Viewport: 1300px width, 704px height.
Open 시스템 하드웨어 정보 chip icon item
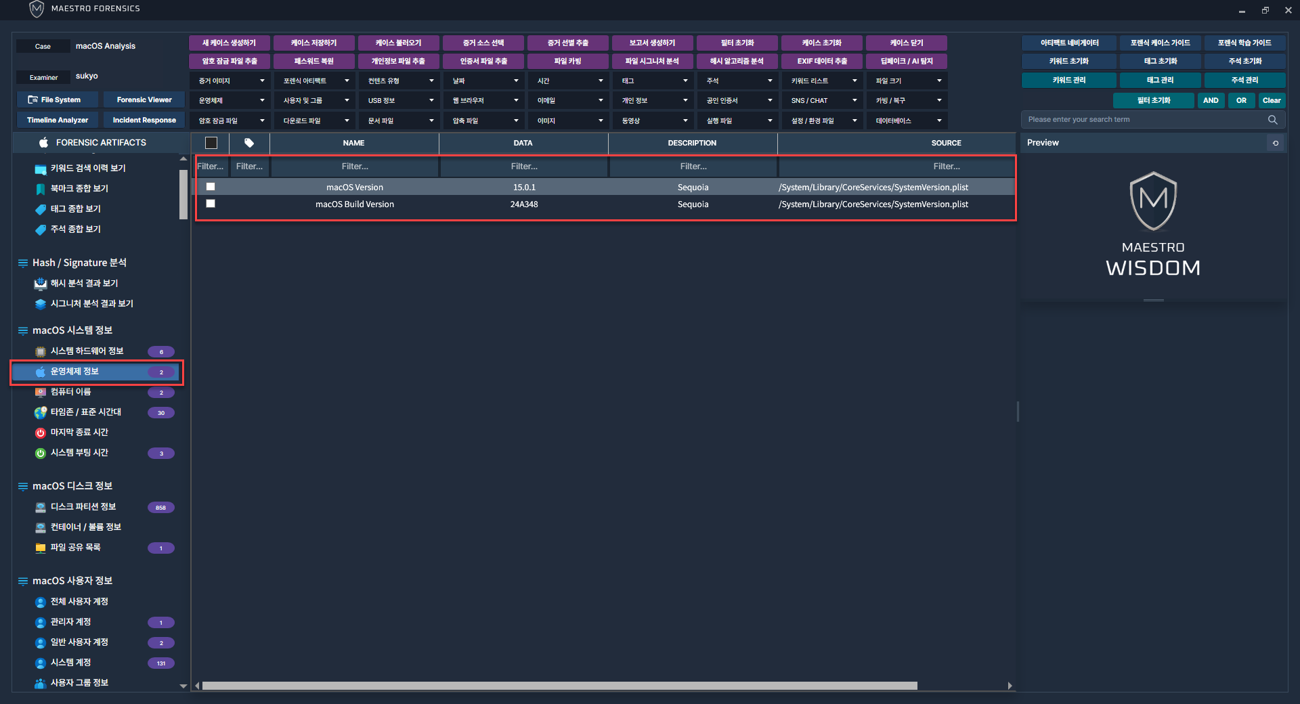pos(41,351)
